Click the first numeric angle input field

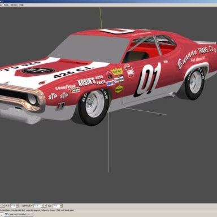14,206
